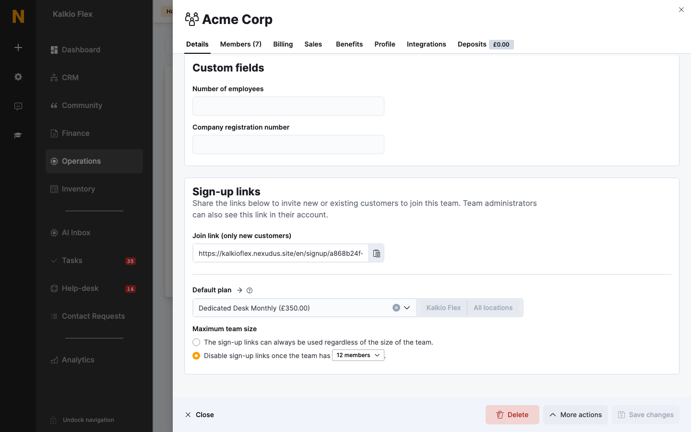
Task: Close the Acme Corp panel with the top X
Action: pyautogui.click(x=681, y=10)
